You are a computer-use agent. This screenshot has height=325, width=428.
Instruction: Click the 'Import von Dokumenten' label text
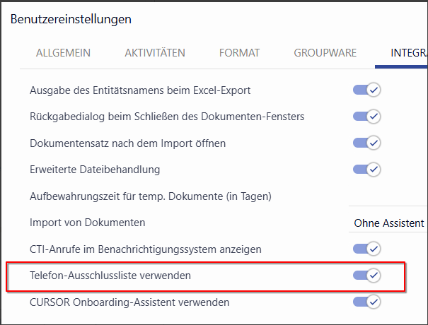coord(88,223)
